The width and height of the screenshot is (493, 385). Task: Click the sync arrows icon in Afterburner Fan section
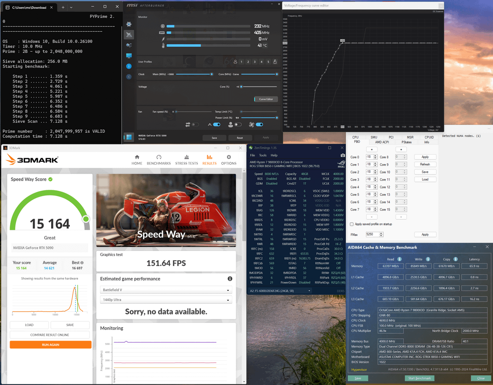(188, 125)
